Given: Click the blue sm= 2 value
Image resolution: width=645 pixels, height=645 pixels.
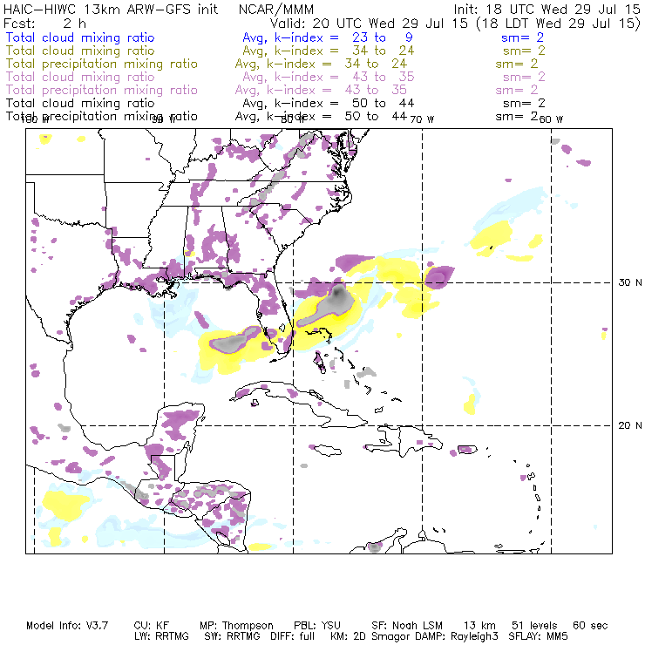Looking at the screenshot, I should (x=522, y=37).
